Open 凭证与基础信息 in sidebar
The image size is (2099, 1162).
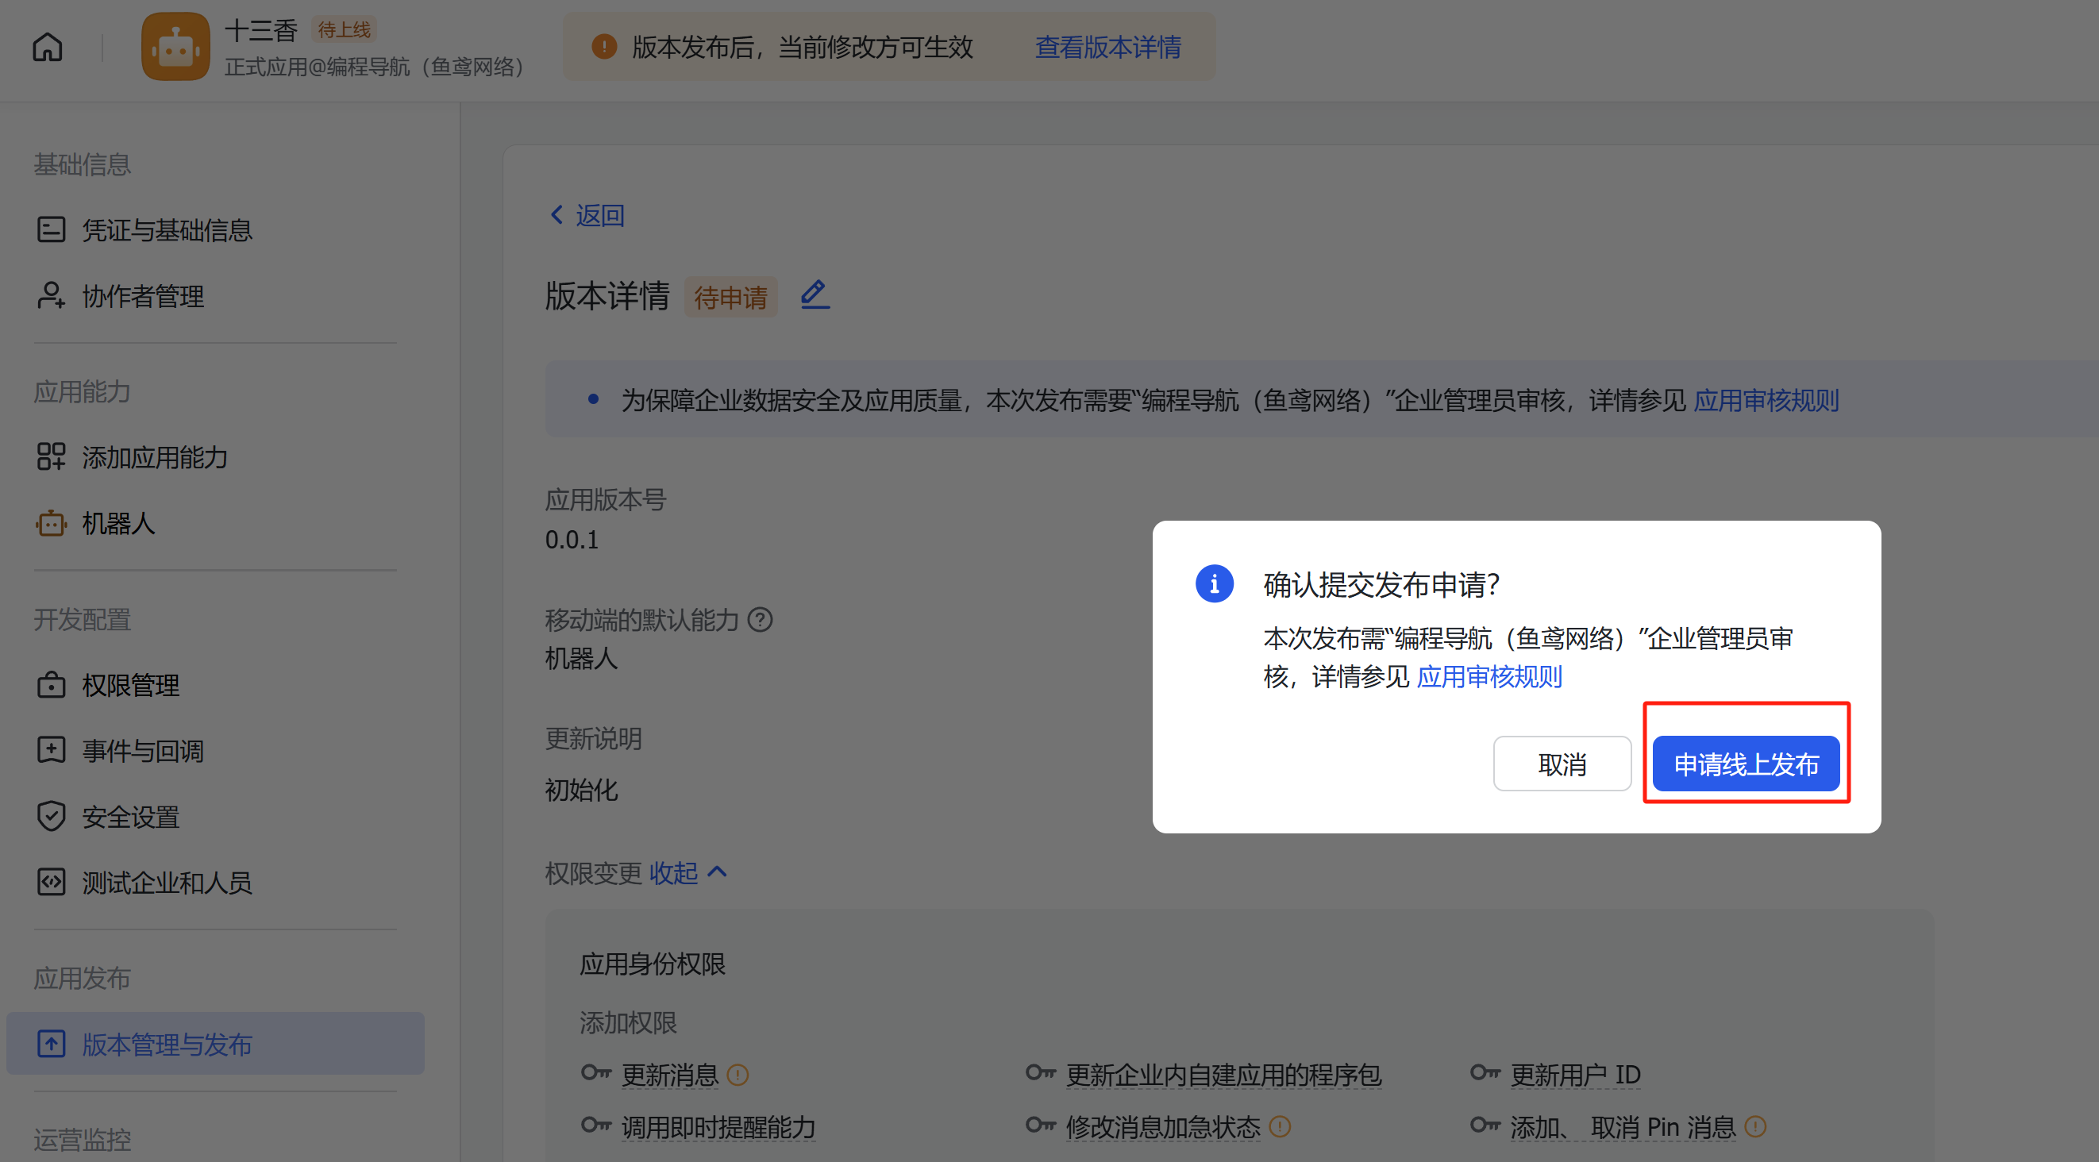pyautogui.click(x=166, y=230)
